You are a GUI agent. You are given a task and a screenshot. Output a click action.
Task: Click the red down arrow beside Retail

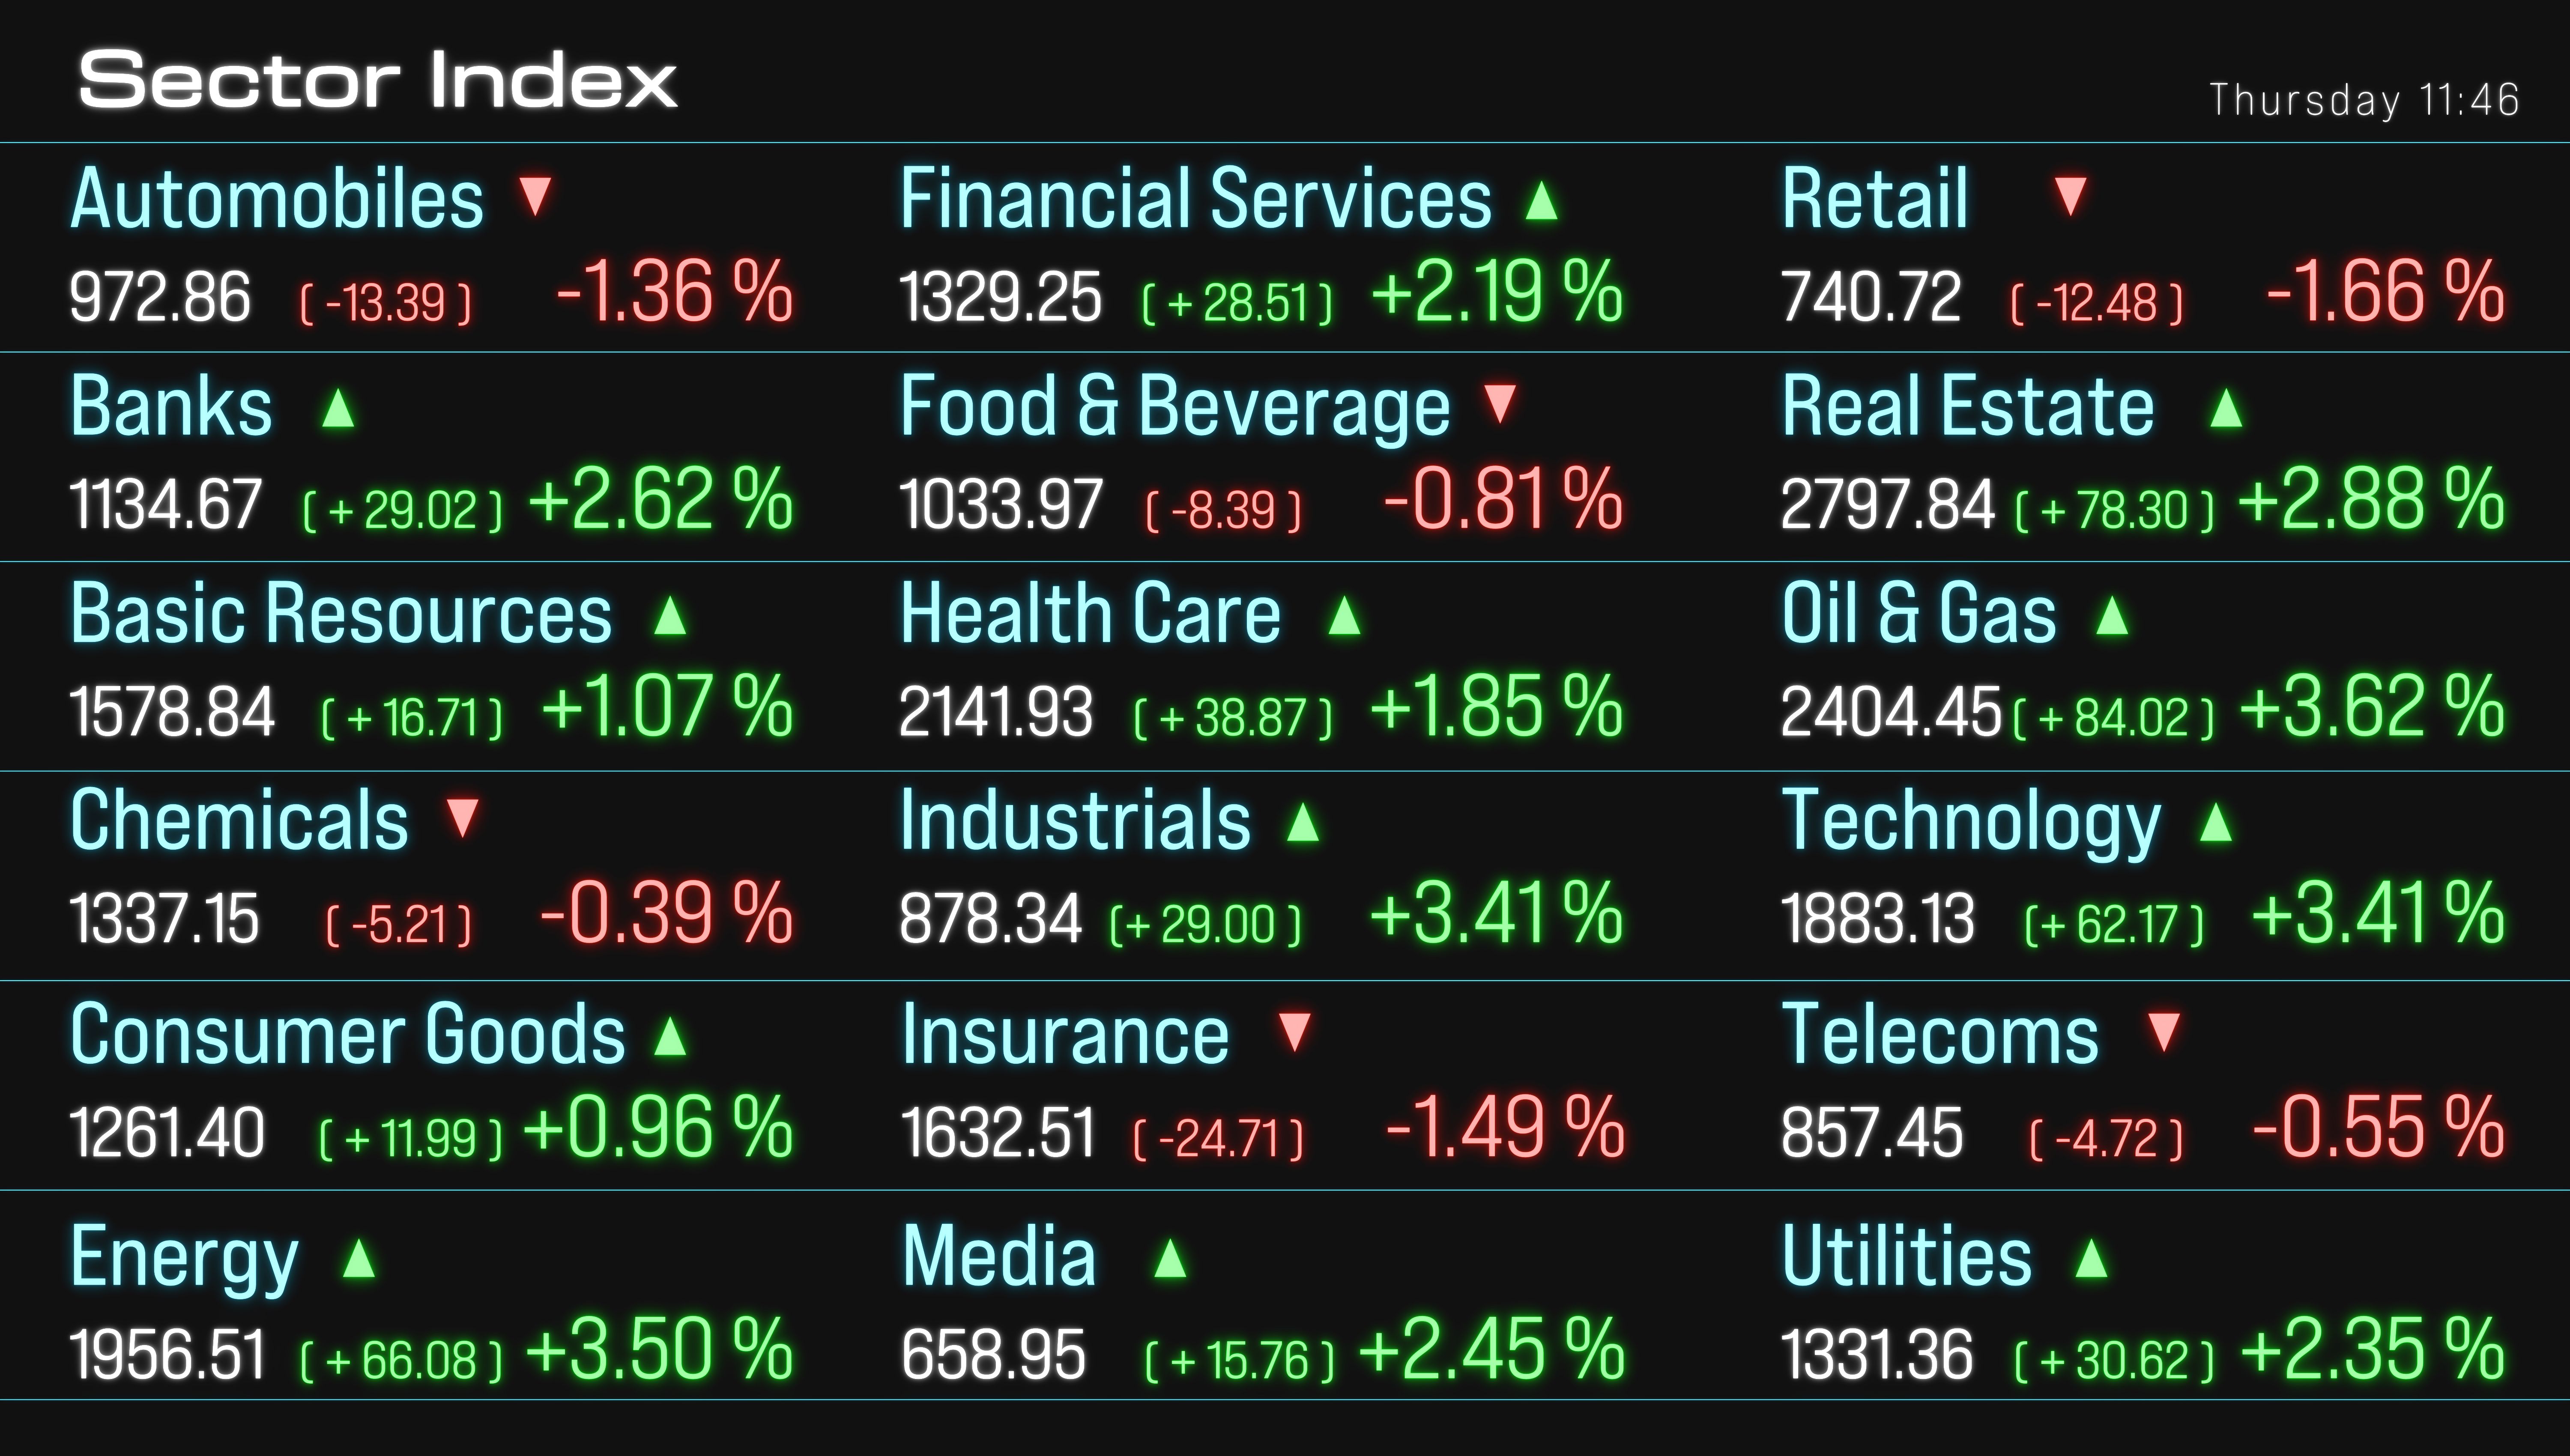[2069, 196]
